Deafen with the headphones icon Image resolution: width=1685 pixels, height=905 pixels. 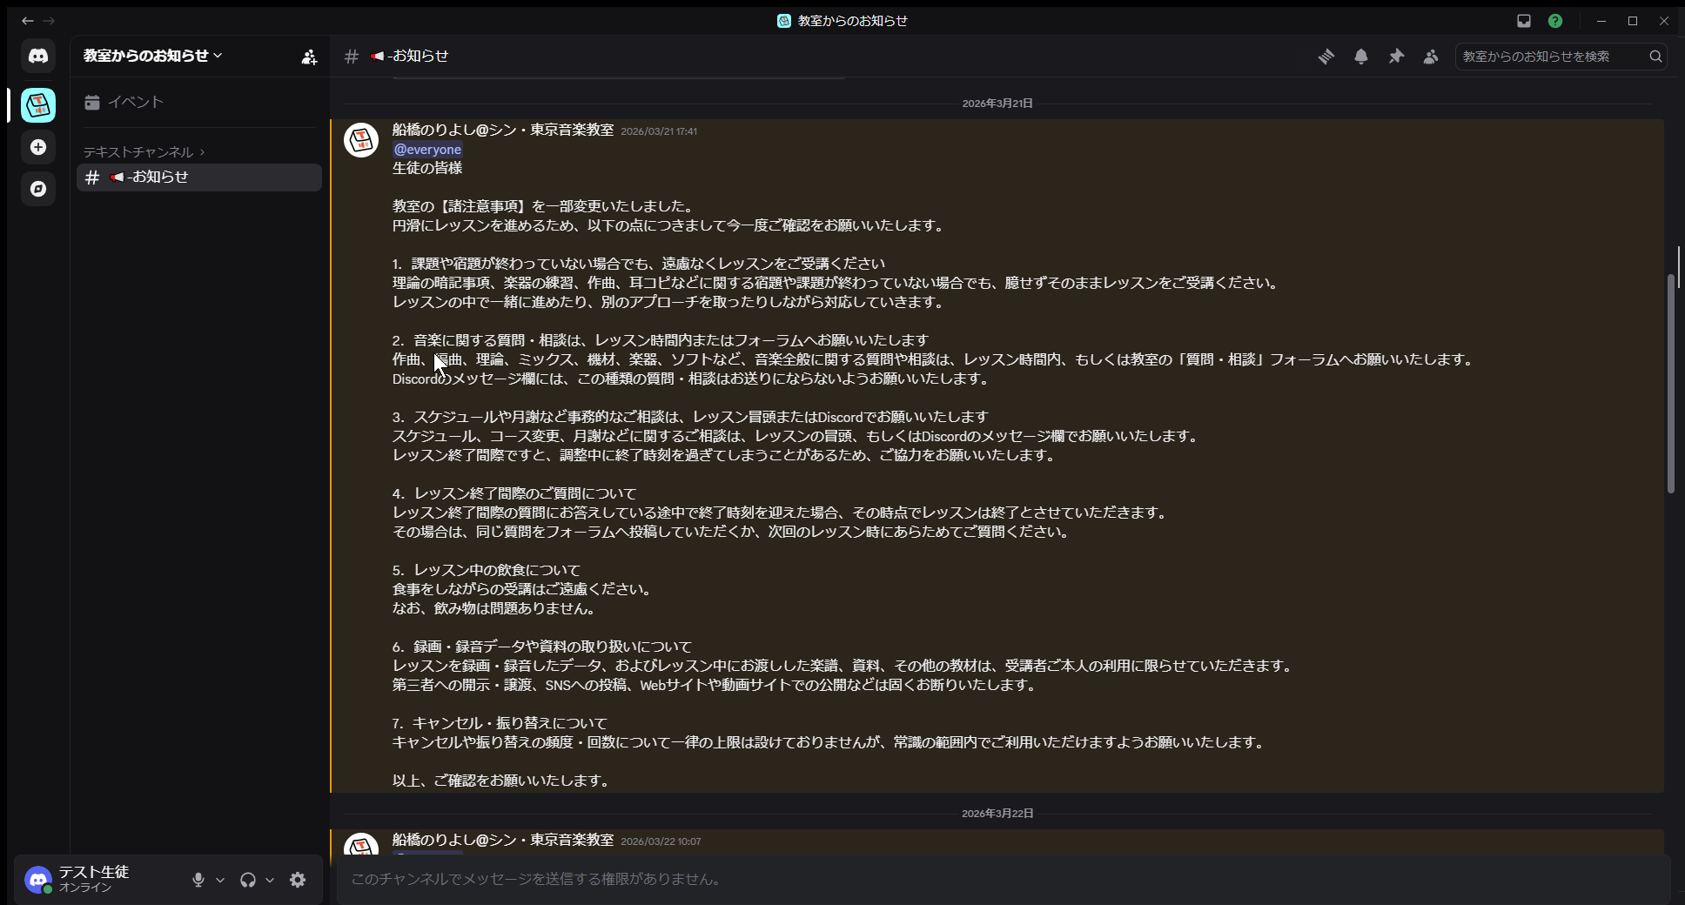coord(248,880)
